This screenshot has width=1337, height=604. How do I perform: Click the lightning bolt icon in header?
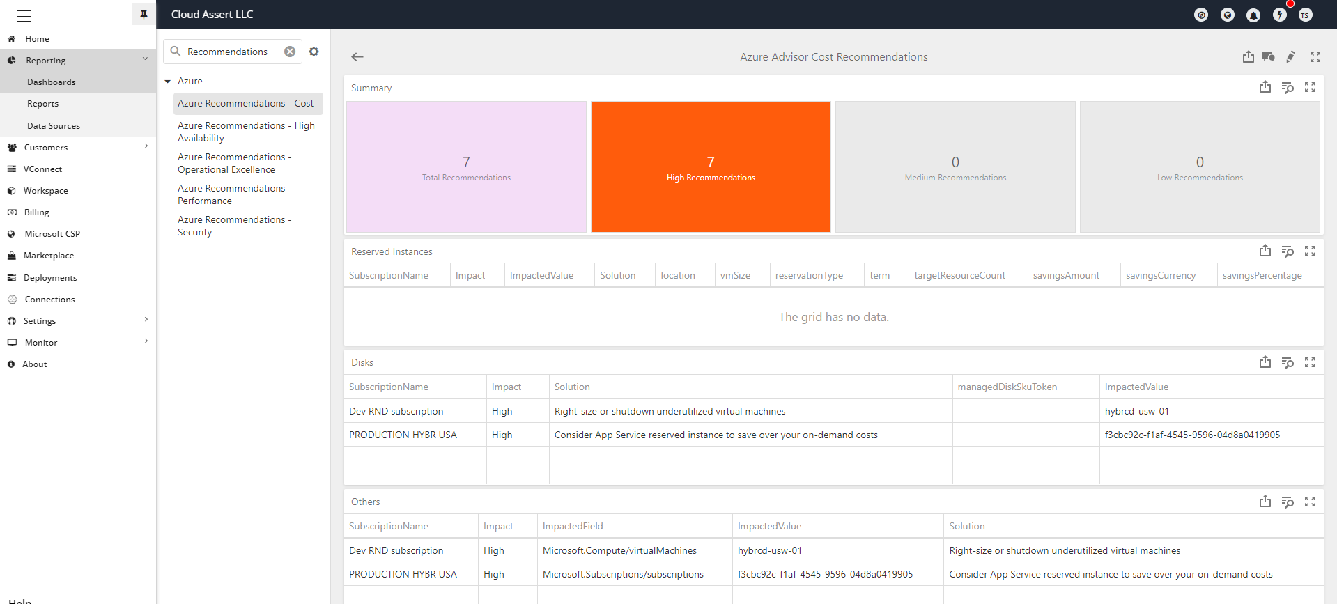coord(1280,15)
